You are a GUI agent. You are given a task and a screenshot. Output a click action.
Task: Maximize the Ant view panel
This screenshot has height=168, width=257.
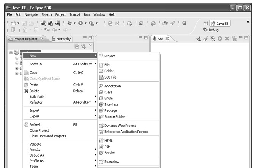point(246,38)
